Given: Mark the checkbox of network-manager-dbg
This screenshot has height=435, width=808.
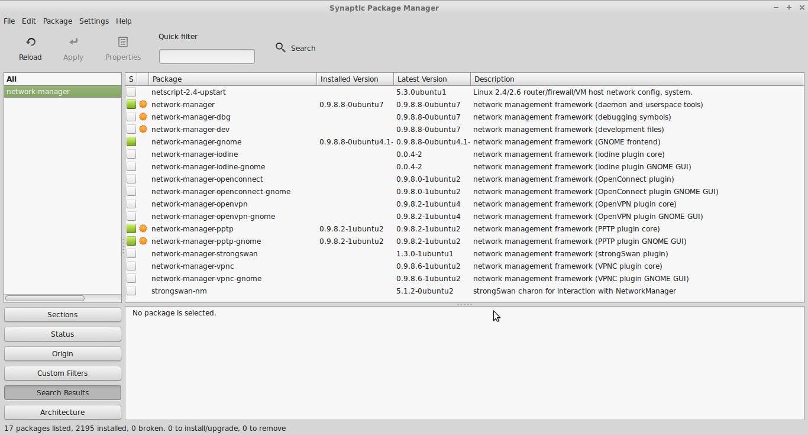Looking at the screenshot, I should pyautogui.click(x=131, y=117).
